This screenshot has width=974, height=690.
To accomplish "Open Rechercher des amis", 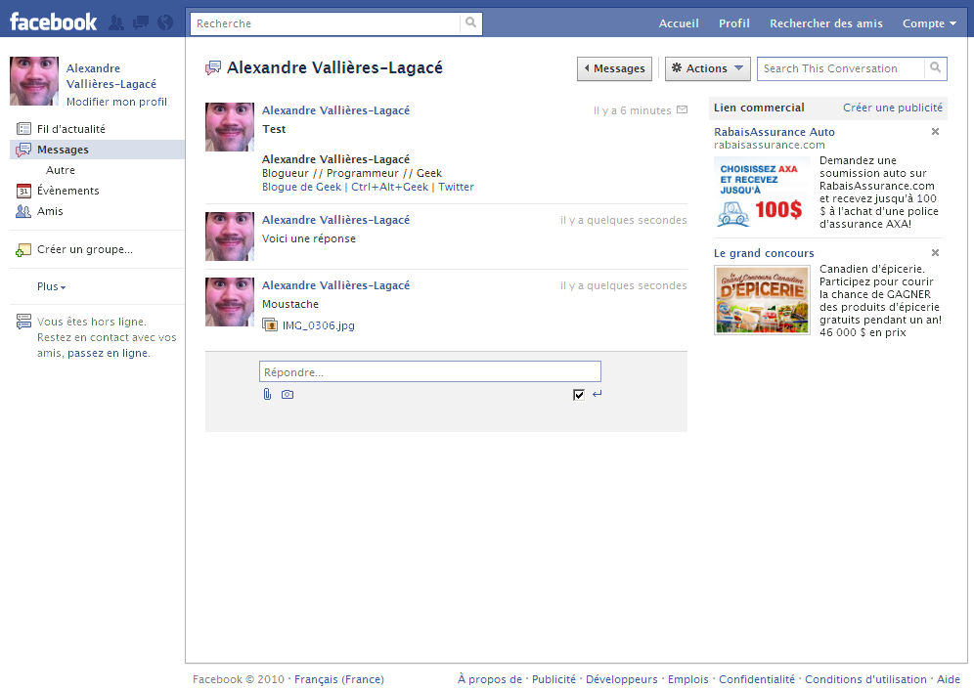I will (x=825, y=23).
